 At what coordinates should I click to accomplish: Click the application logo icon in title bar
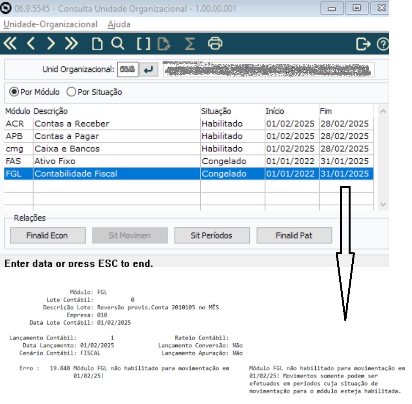(6, 8)
